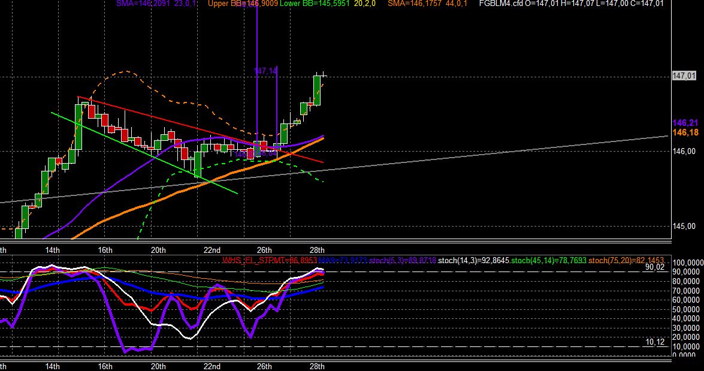The image size is (704, 371).
Task: Select the orange 146,18 price axis value
Action: point(685,132)
